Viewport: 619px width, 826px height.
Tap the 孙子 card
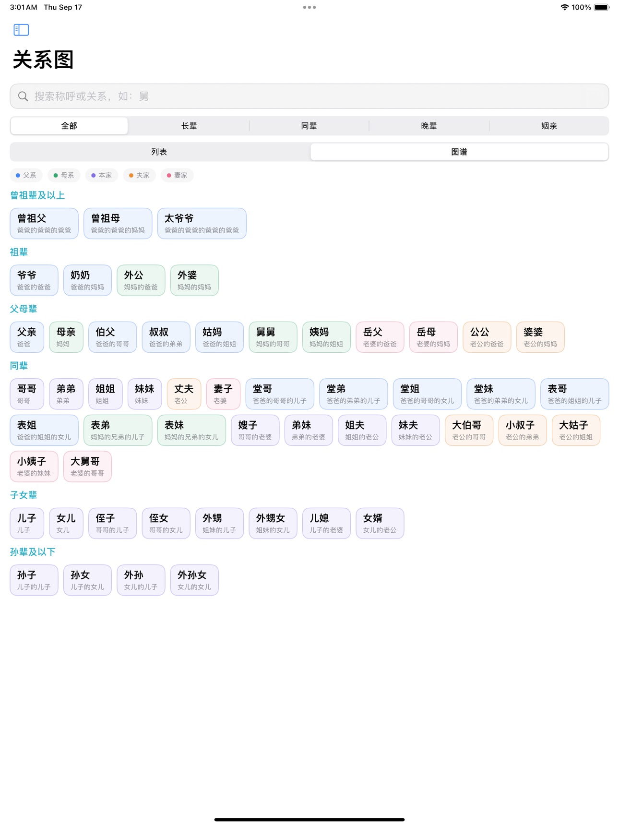[x=34, y=580]
